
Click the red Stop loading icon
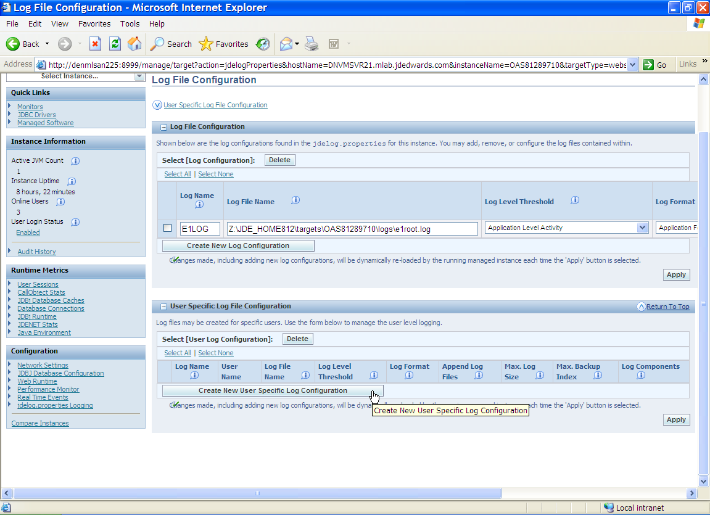coord(94,44)
